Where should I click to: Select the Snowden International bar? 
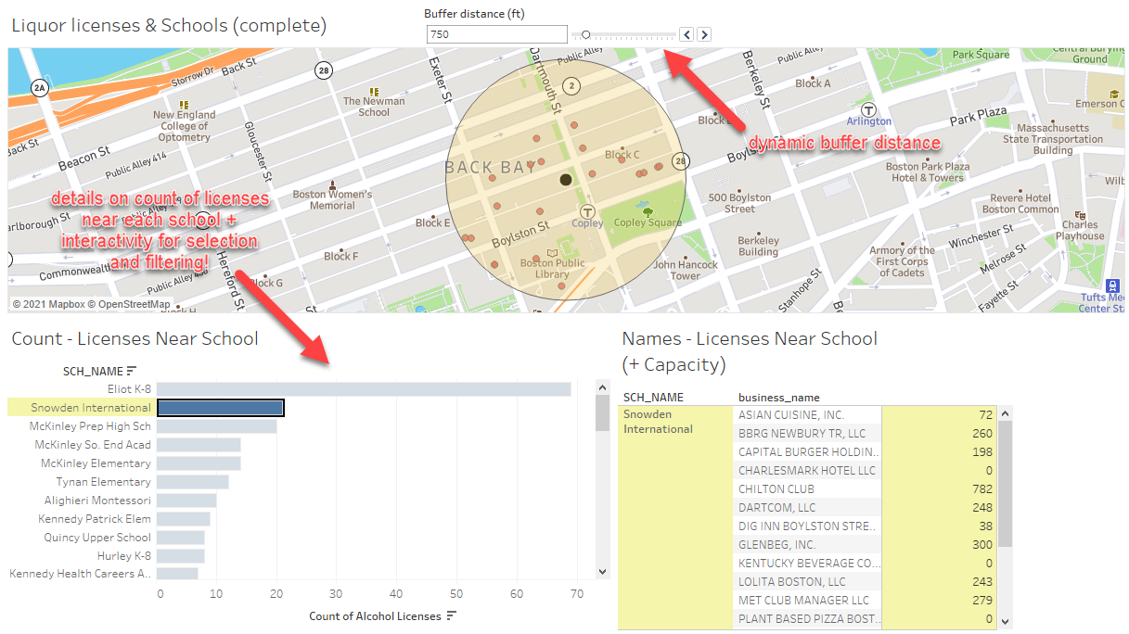pyautogui.click(x=220, y=406)
